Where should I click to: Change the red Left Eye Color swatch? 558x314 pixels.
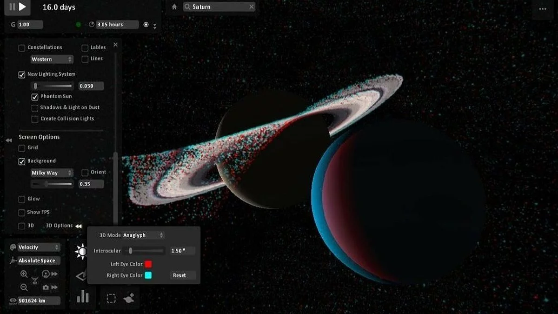149,264
